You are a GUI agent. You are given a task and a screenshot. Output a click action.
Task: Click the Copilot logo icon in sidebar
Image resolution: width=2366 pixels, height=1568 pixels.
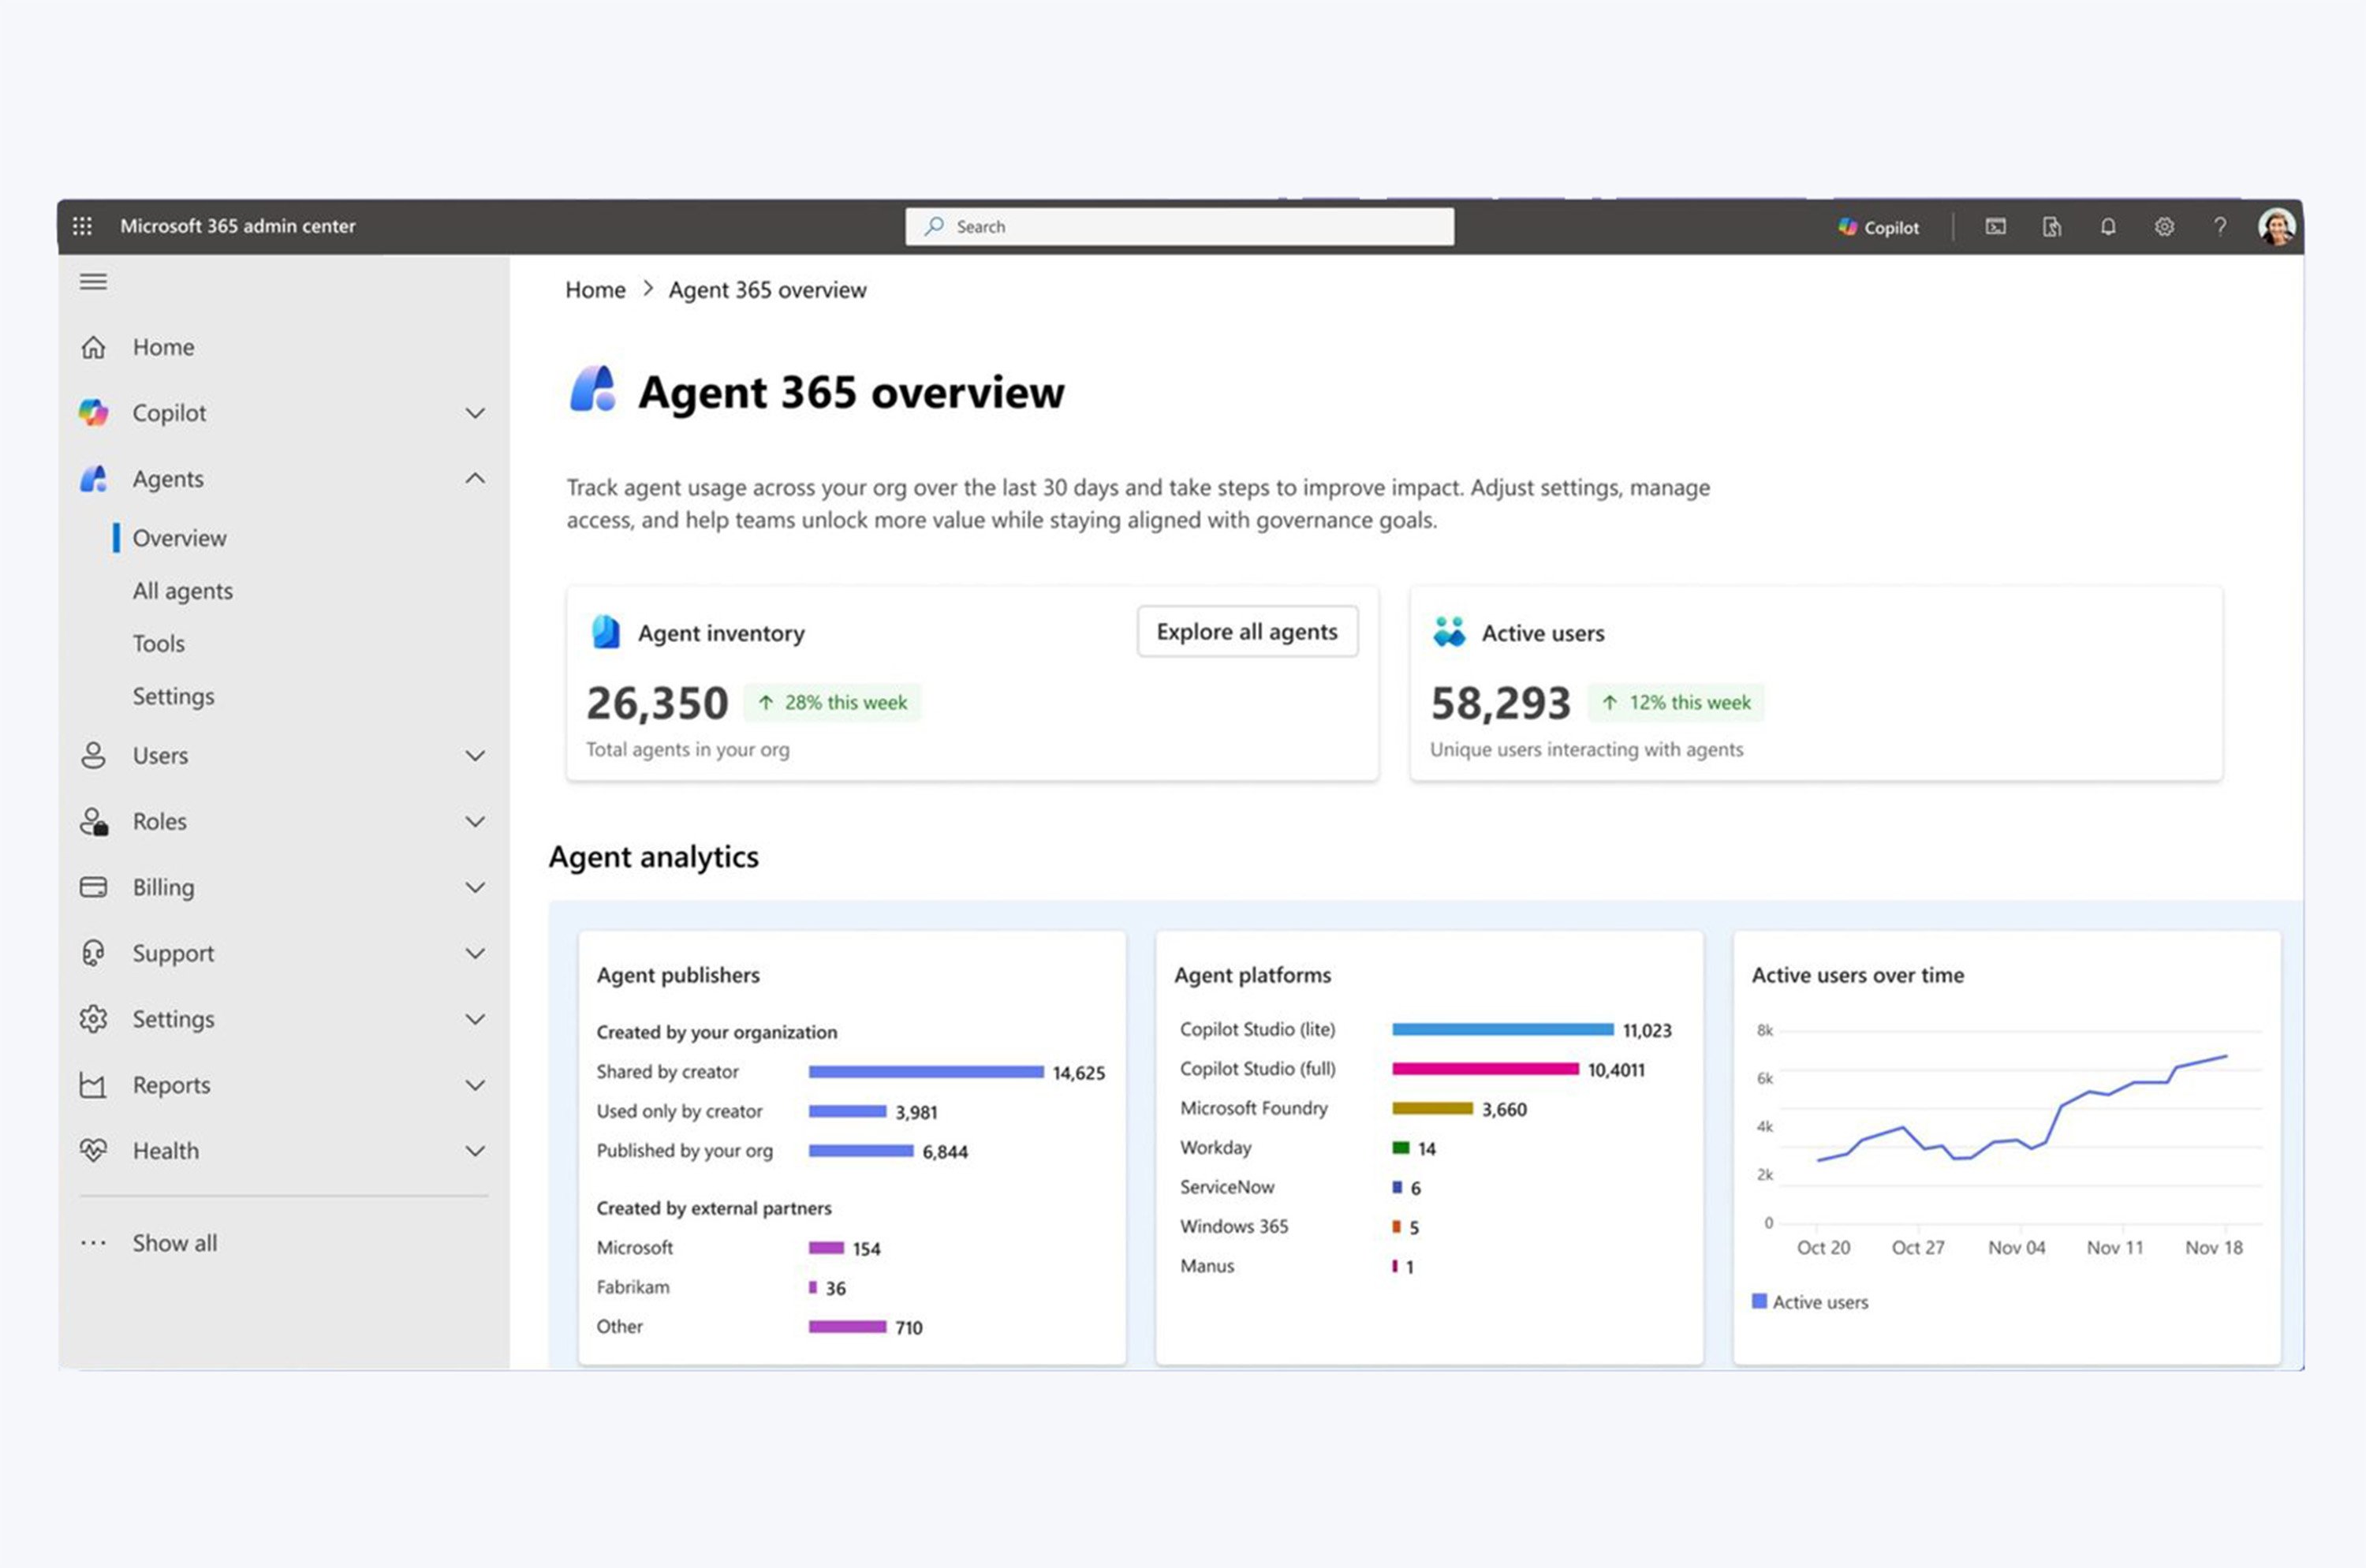[93, 412]
